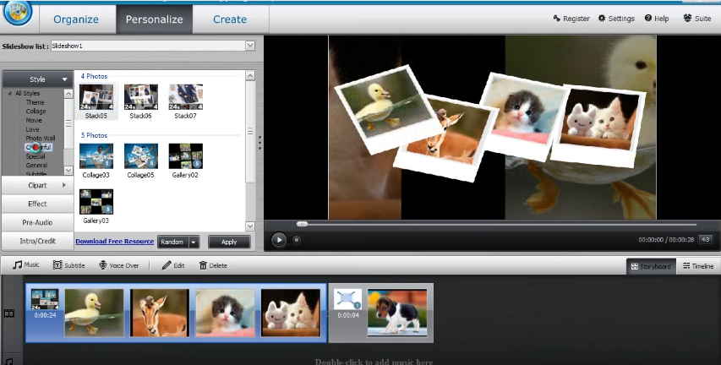
Task: Add a Subtitle from the toolbar
Action: 68,265
